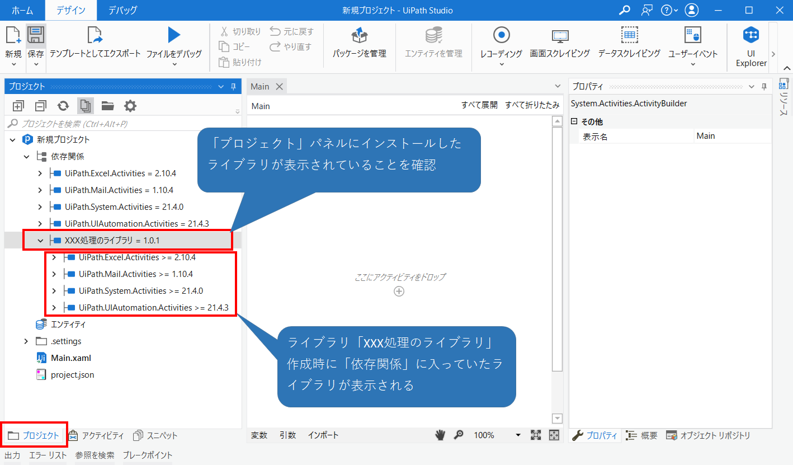The width and height of the screenshot is (793, 465).
Task: Switch to the Design (デザイン) ribbon tab
Action: tap(70, 10)
